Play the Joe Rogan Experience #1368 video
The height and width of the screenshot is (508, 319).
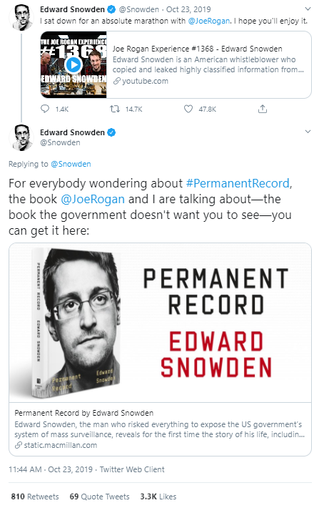[74, 65]
